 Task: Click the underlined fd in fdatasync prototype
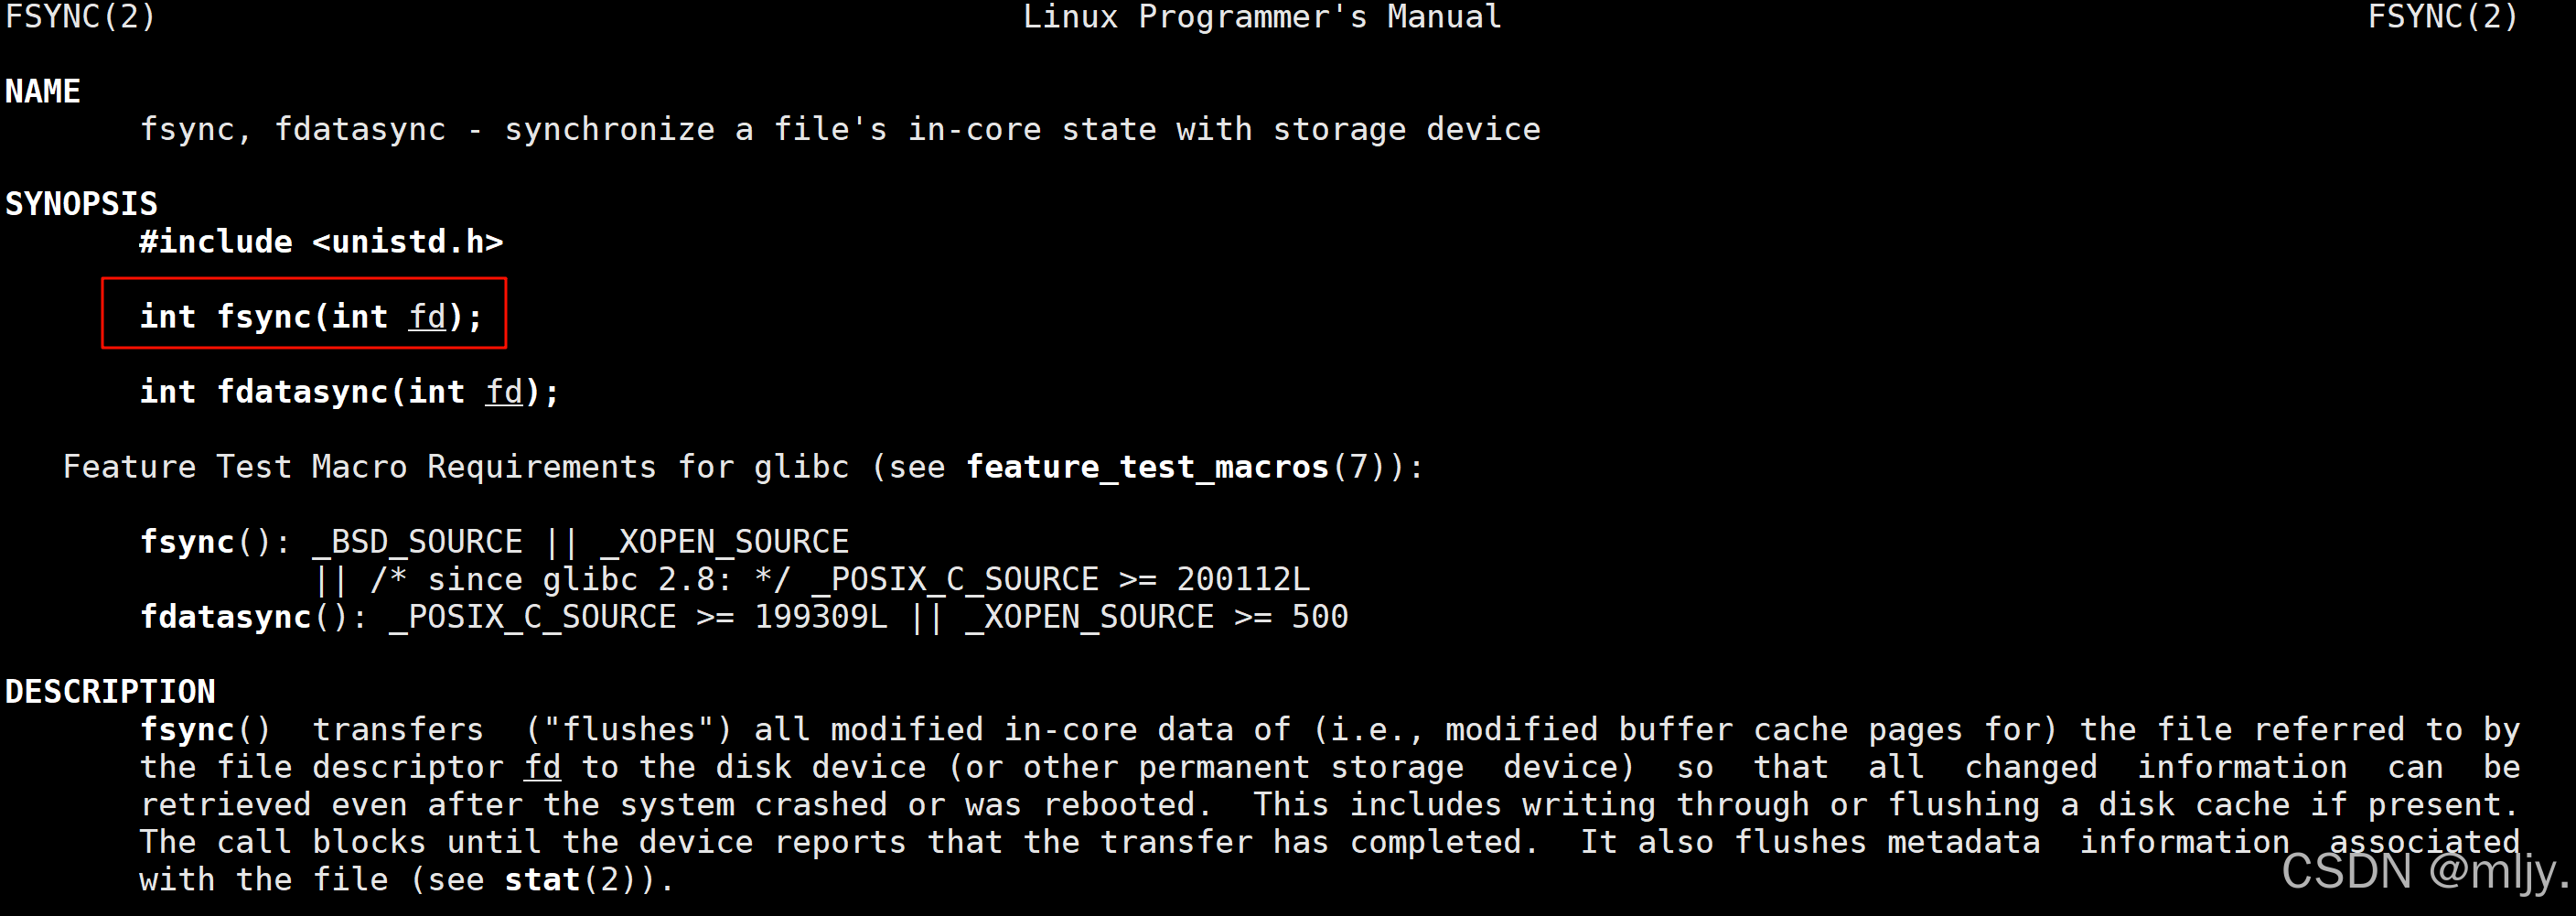[504, 392]
